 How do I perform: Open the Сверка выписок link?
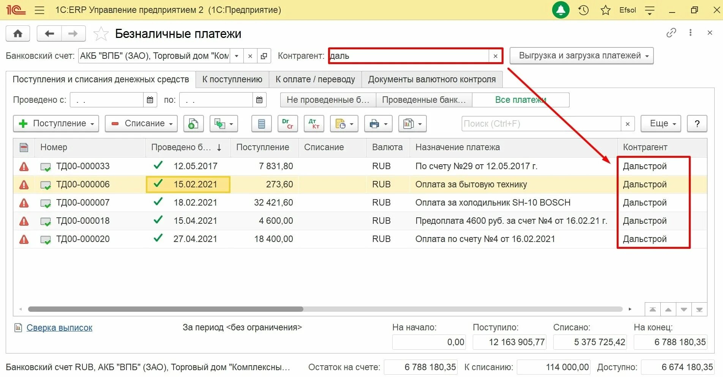pos(59,328)
